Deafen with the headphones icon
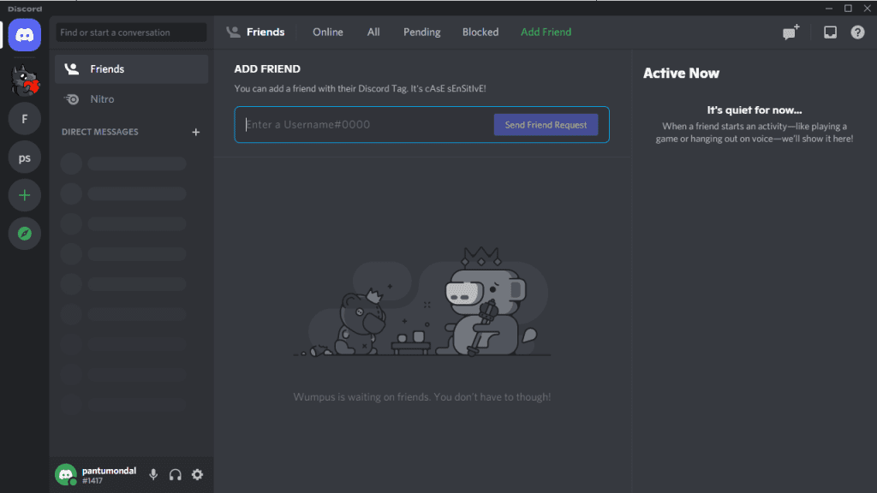Viewport: 877px width, 493px height. [x=175, y=474]
